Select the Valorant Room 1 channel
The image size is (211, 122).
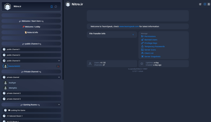pos(31,116)
